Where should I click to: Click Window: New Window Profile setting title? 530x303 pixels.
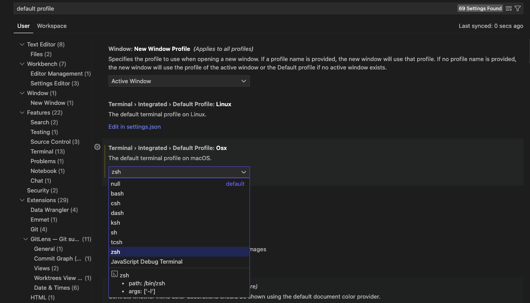coord(149,49)
